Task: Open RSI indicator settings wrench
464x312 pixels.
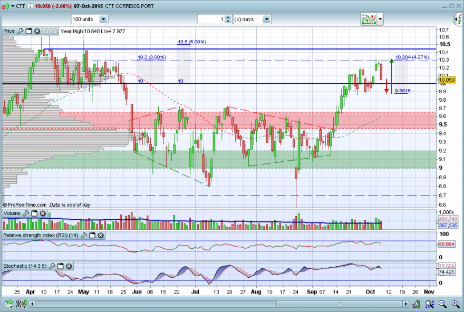Action: (x=84, y=236)
